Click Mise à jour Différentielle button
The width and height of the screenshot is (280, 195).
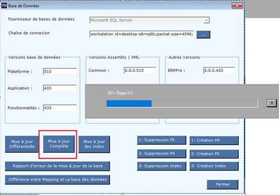pos(22,144)
